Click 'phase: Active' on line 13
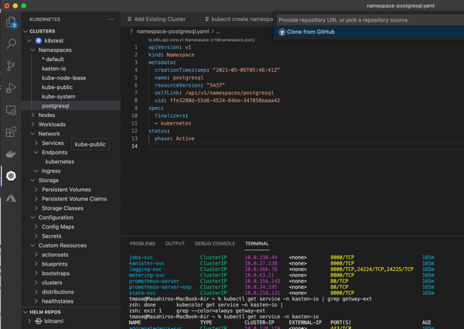464x329 pixels. (174, 139)
